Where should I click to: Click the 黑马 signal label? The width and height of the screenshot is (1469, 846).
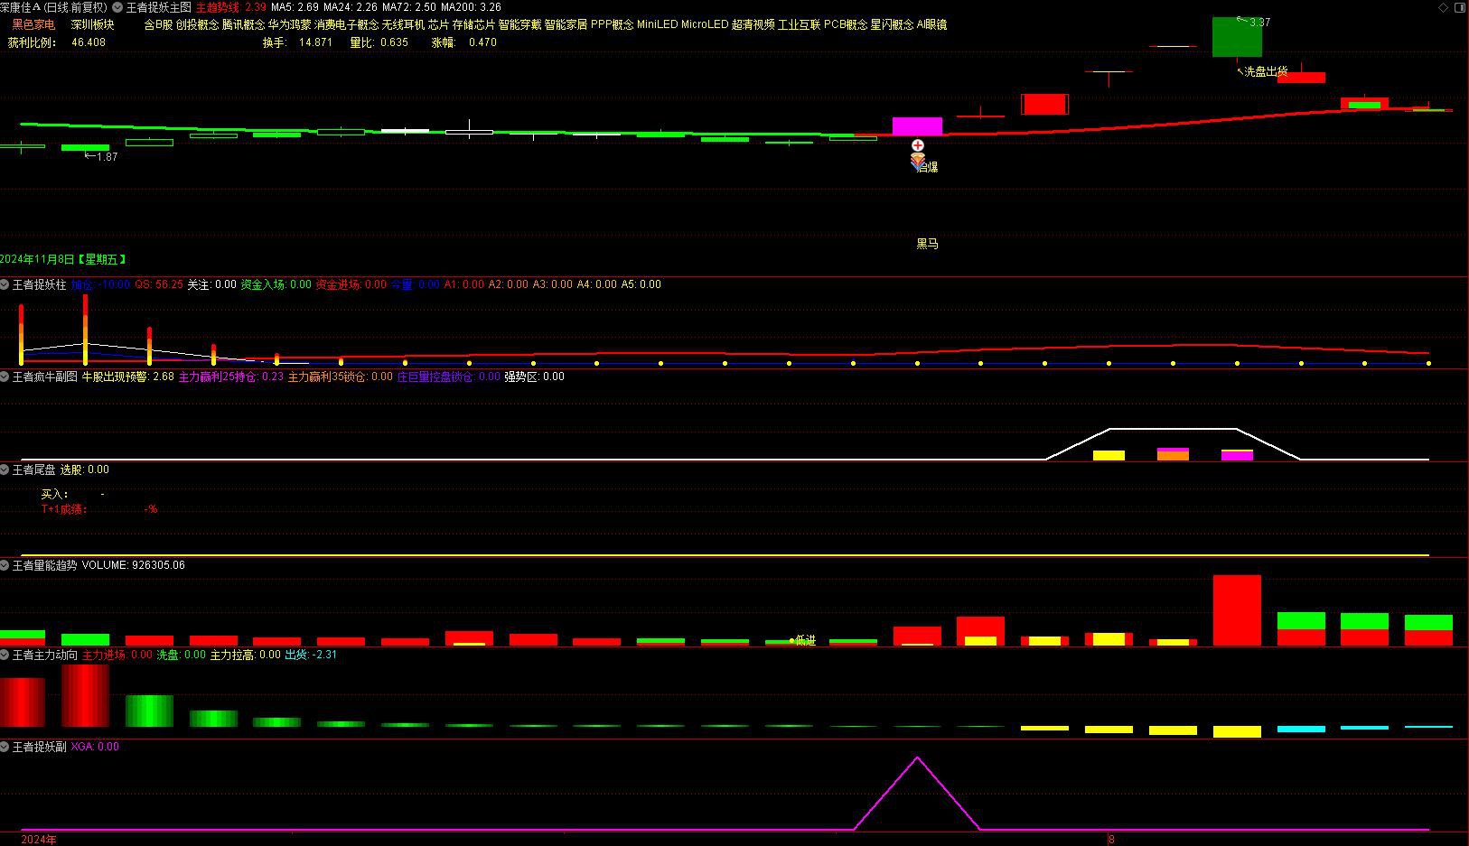click(x=928, y=244)
